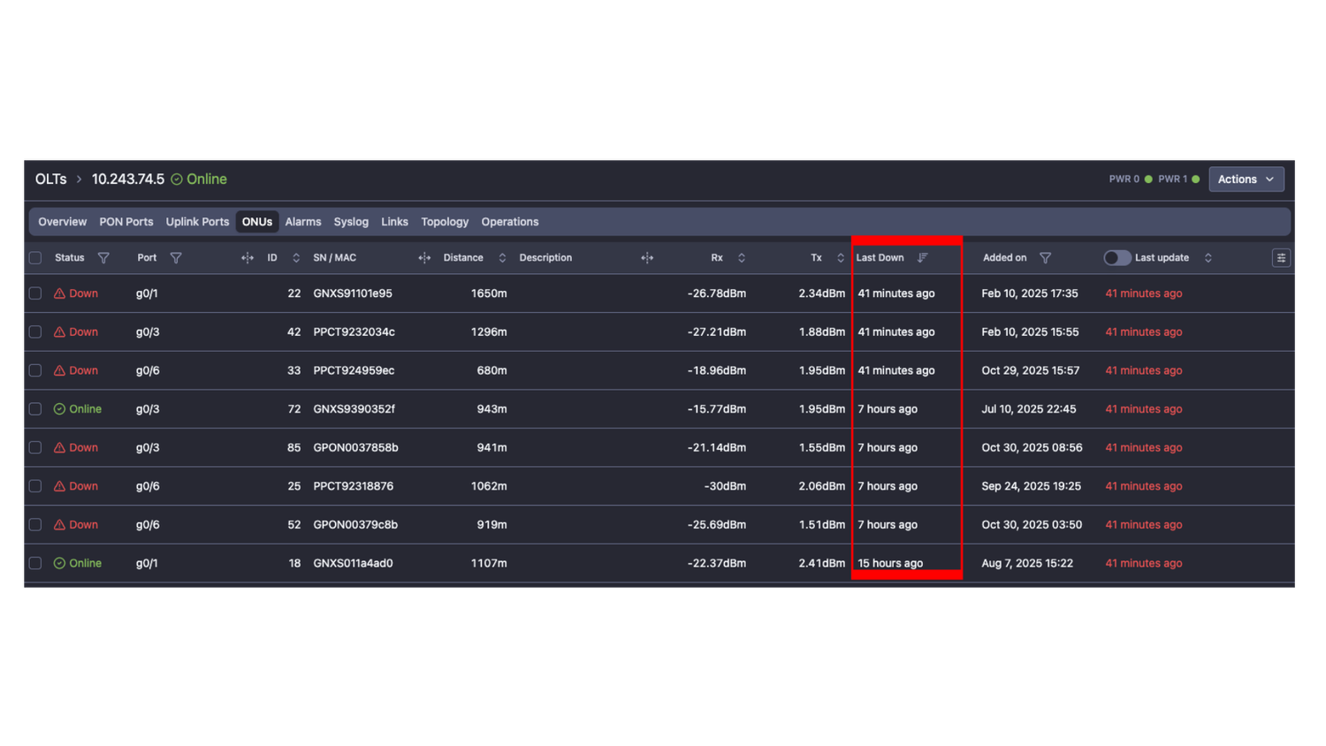Select the ONUs tab
1326x746 pixels.
pos(257,222)
